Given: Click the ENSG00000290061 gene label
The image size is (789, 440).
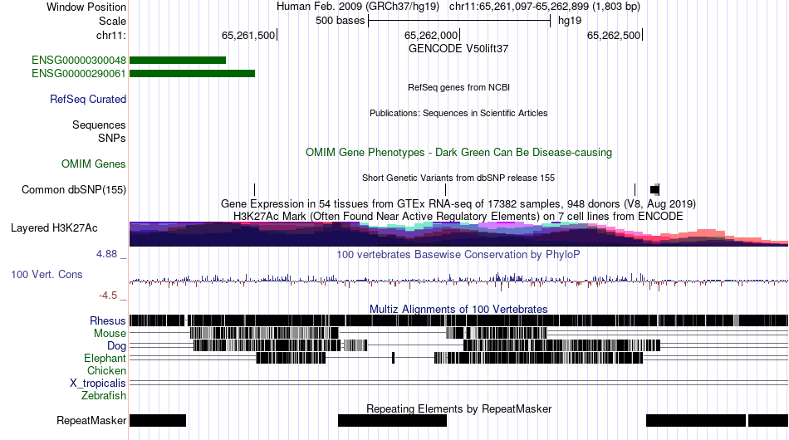Looking at the screenshot, I should point(79,73).
